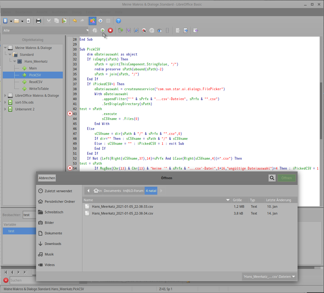324x293 pixels.
Task: Open Downloads in the file dialog sidebar
Action: click(x=53, y=244)
